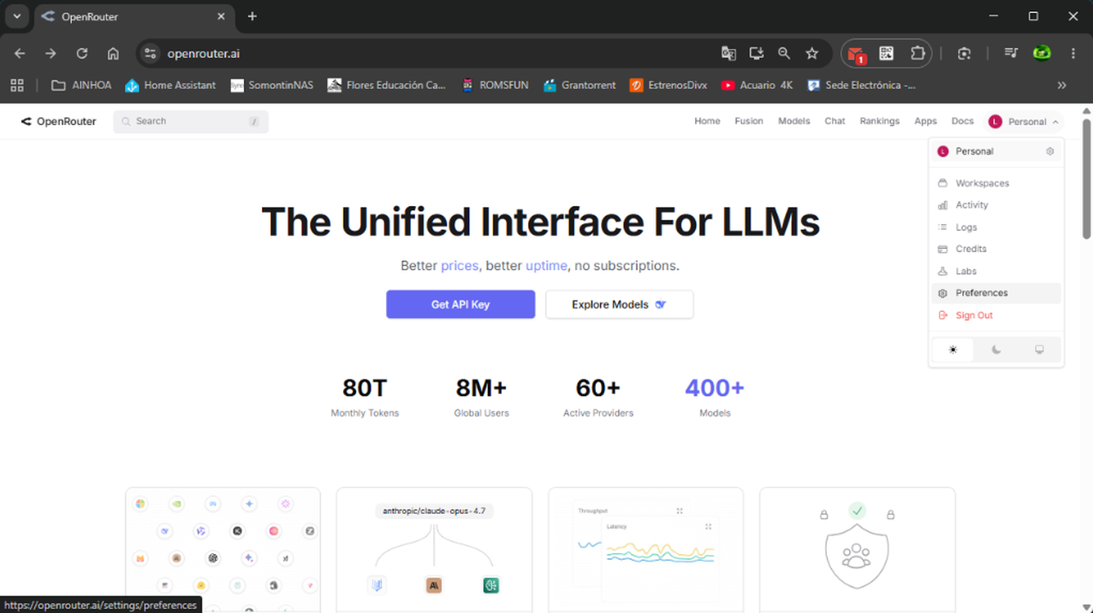The height and width of the screenshot is (613, 1093).
Task: Click the 400+ Models statistic
Action: click(x=715, y=398)
